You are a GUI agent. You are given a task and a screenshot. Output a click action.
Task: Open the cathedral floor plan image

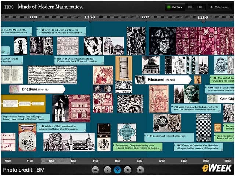(180, 65)
